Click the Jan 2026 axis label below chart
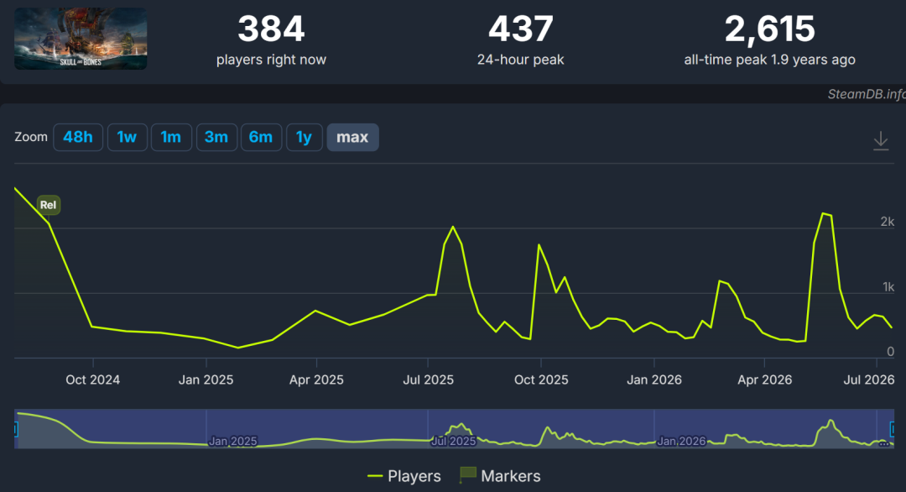The height and width of the screenshot is (492, 906). tap(654, 379)
